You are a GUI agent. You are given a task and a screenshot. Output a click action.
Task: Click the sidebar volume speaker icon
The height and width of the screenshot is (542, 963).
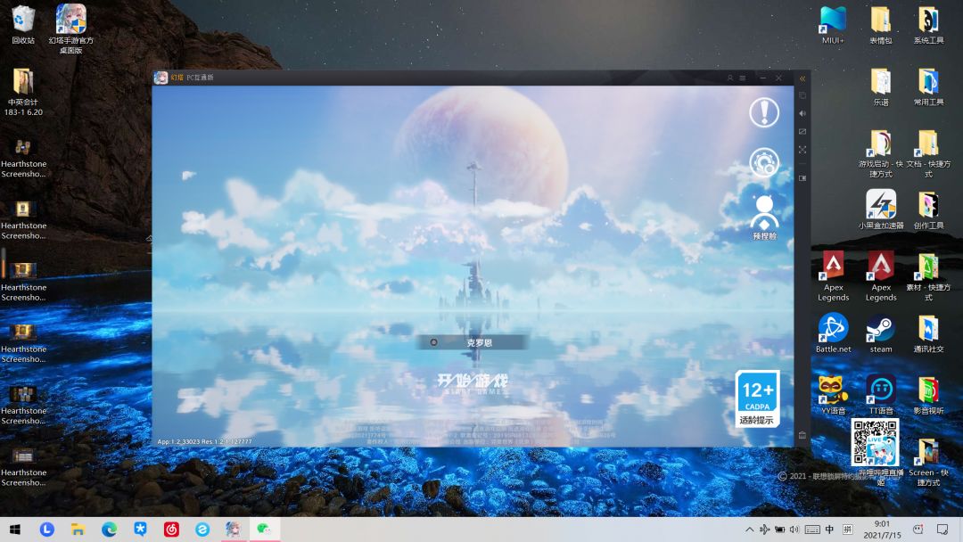tap(802, 113)
